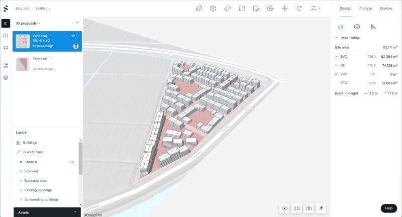Add a new proposal with plus icon
This screenshot has width=402, height=217.
pos(76,23)
